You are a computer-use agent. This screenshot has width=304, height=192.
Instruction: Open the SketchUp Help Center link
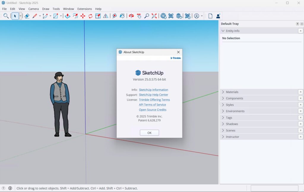point(153,95)
